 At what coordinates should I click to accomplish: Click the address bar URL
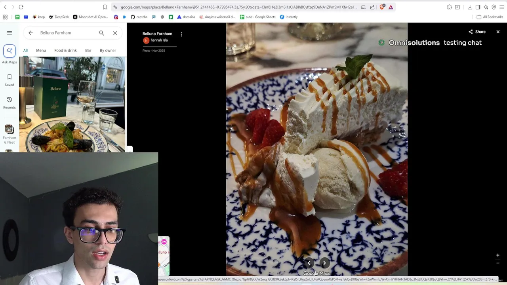coord(239,7)
